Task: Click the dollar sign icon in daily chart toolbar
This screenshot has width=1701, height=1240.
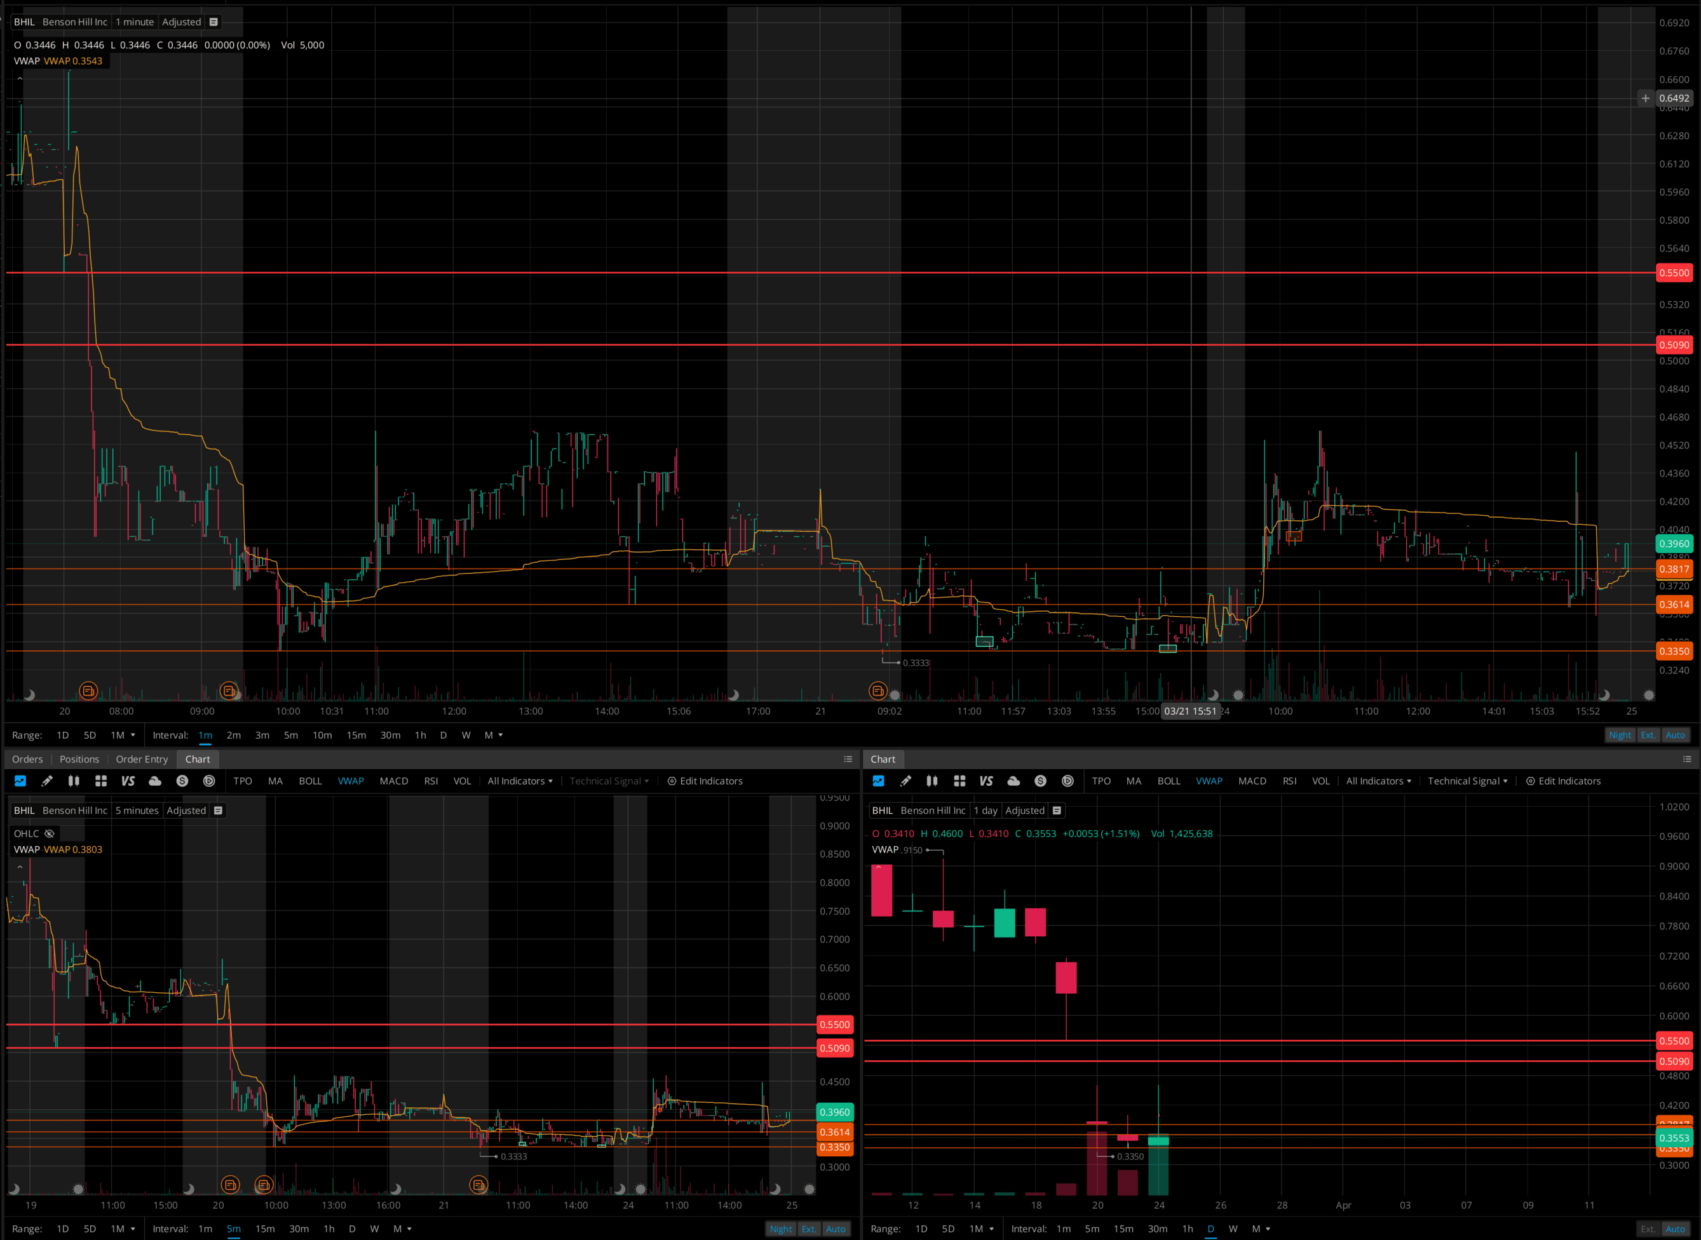Action: click(1040, 781)
